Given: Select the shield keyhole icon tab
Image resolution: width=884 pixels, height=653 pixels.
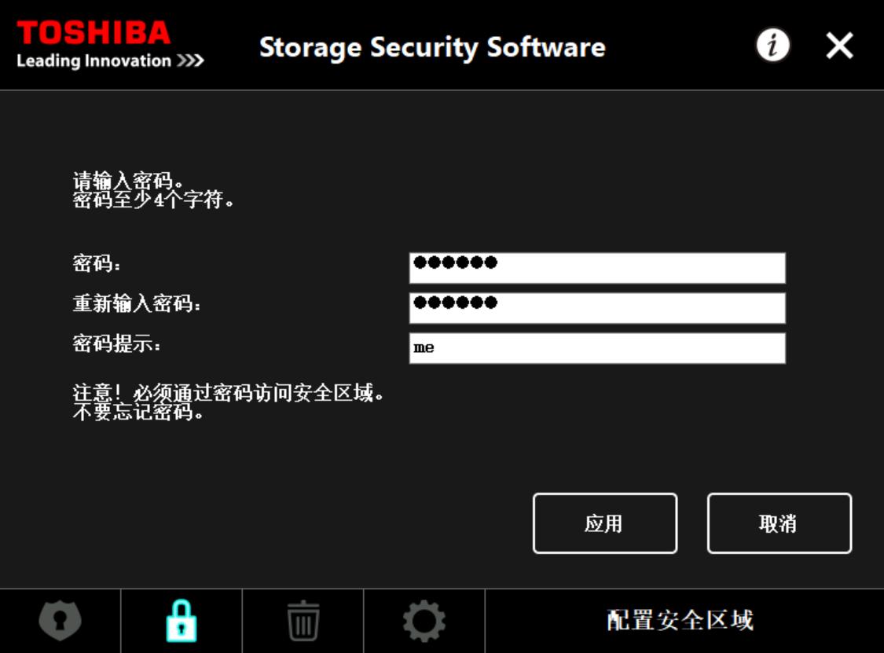Looking at the screenshot, I should (x=61, y=621).
